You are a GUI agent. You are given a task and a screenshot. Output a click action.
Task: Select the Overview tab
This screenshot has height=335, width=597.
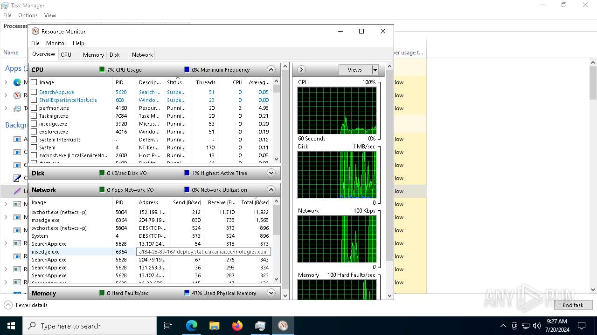tap(44, 54)
